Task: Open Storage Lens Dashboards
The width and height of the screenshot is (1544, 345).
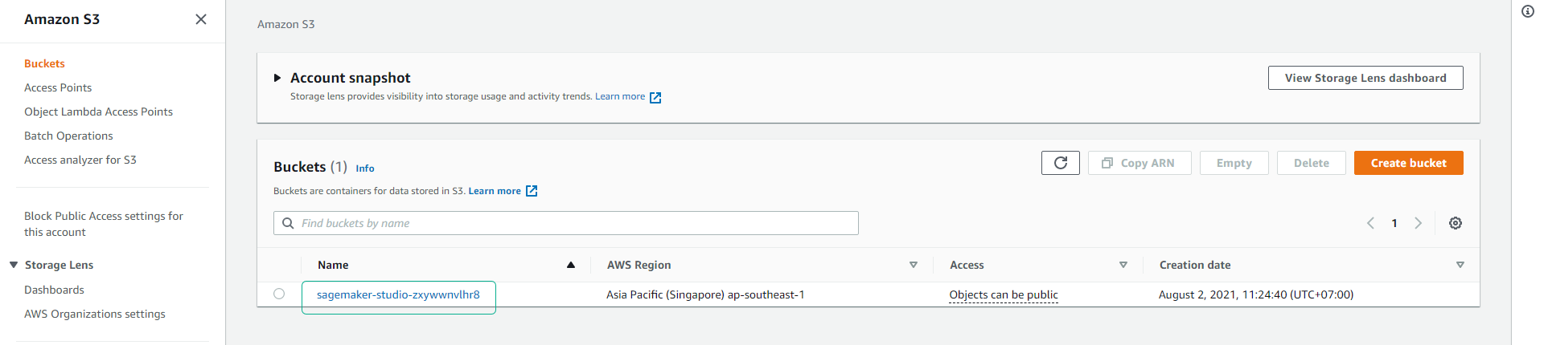Action: (x=54, y=290)
